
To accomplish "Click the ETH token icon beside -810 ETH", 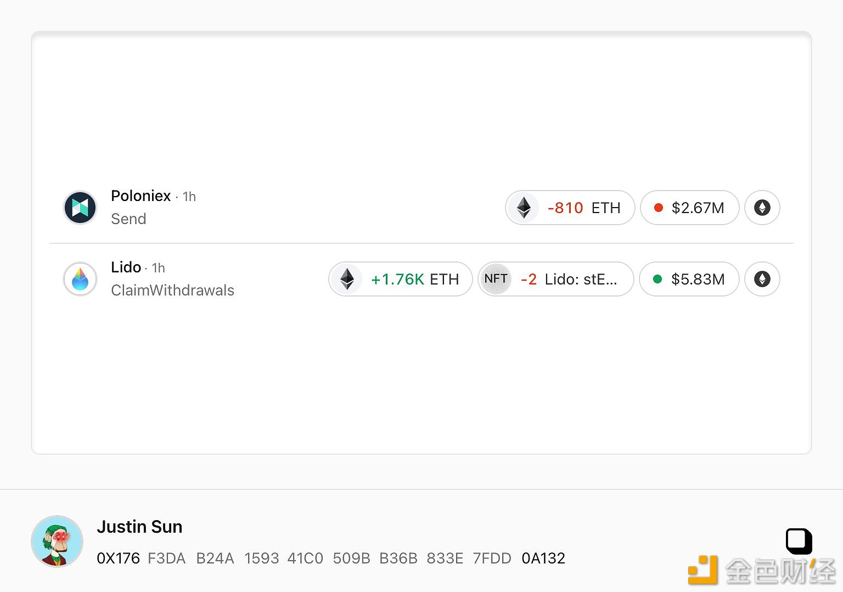I will 524,208.
